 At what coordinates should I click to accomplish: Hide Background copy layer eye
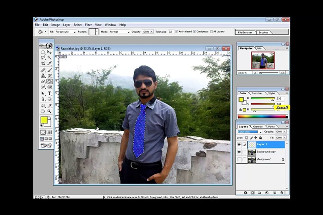point(239,152)
